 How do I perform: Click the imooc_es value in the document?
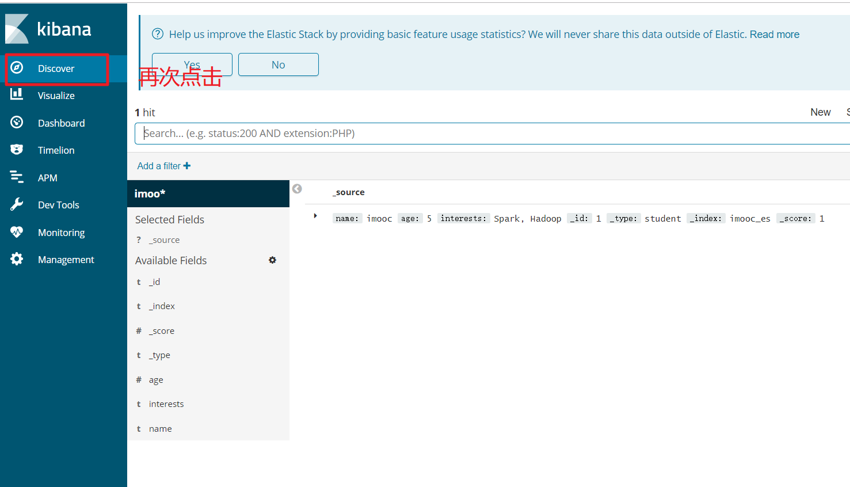coord(750,219)
